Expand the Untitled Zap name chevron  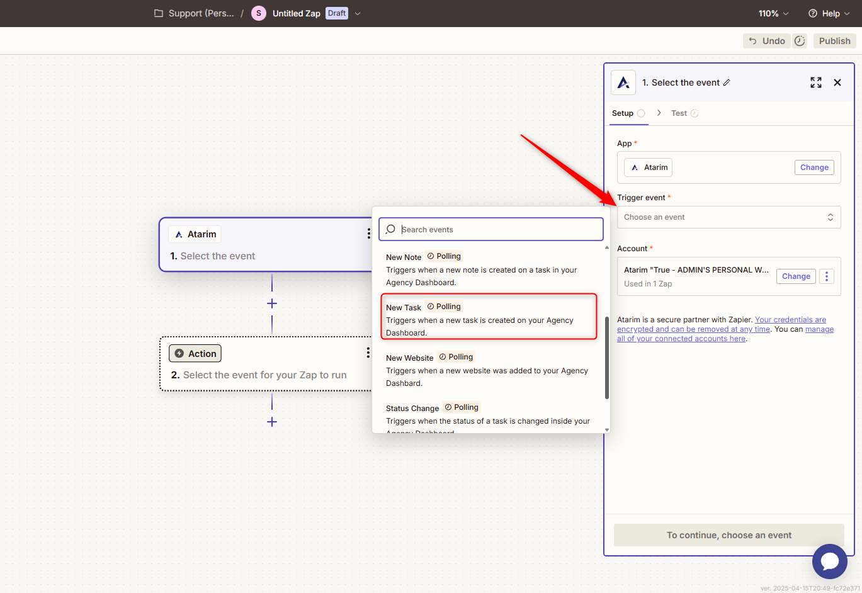[358, 13]
